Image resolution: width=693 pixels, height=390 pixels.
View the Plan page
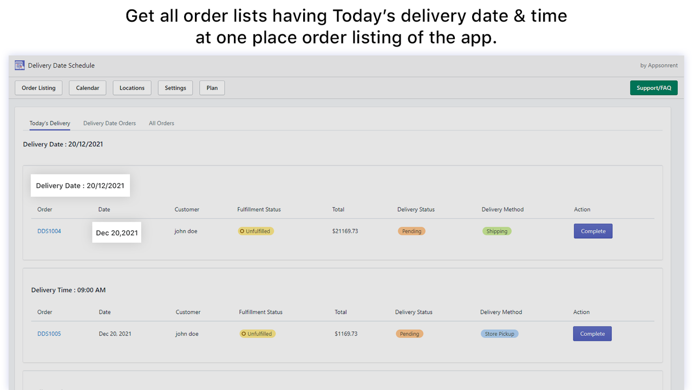click(212, 88)
